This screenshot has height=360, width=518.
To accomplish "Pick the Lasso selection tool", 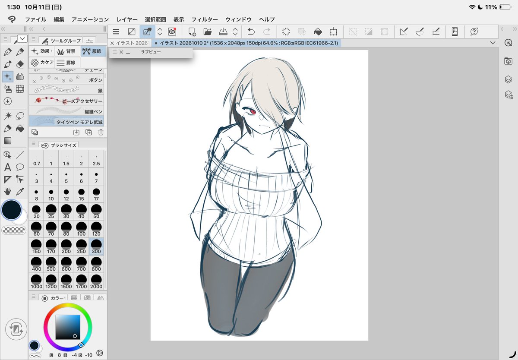I will [20, 116].
